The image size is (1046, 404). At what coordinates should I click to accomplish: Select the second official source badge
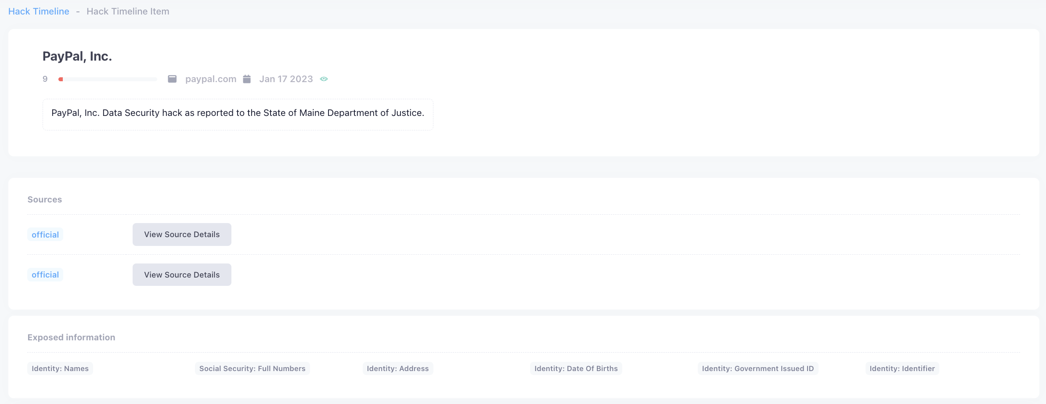pos(45,275)
